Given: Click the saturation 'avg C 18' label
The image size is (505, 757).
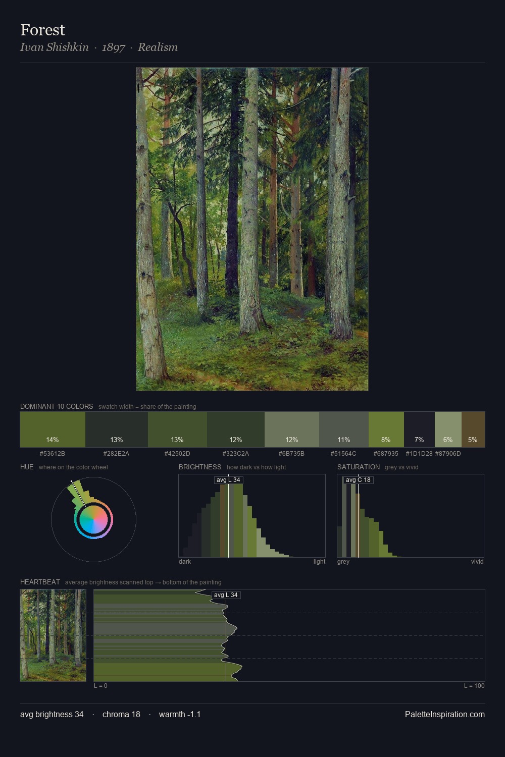Looking at the screenshot, I should point(358,480).
